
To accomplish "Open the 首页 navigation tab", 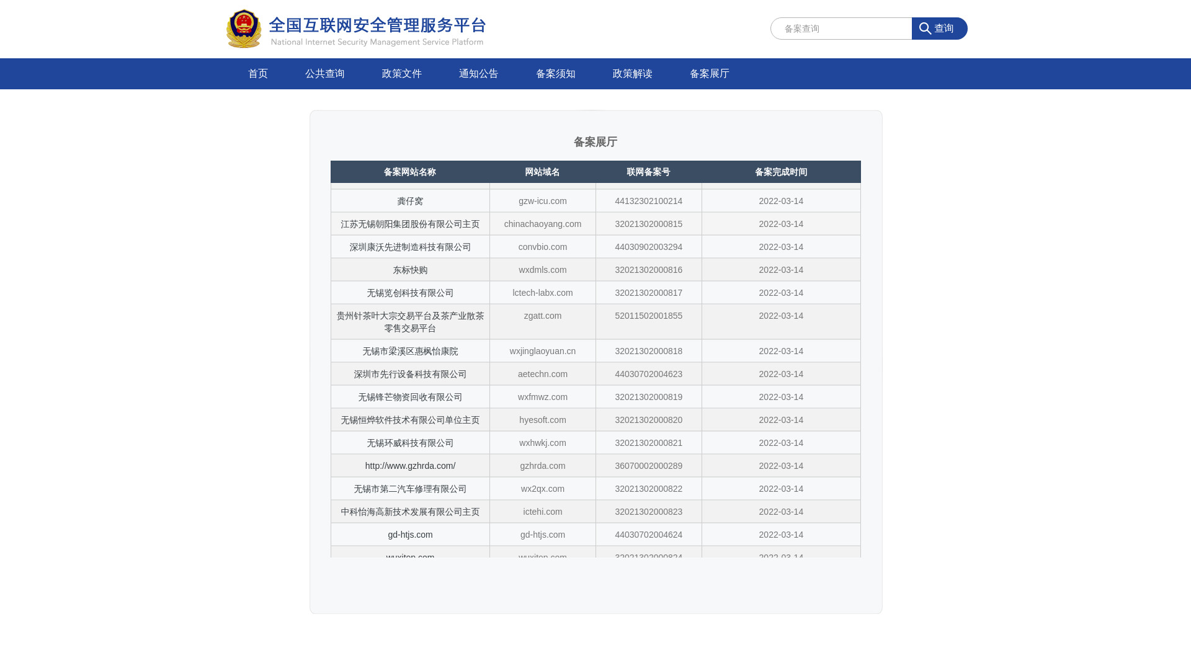I will coord(258,74).
